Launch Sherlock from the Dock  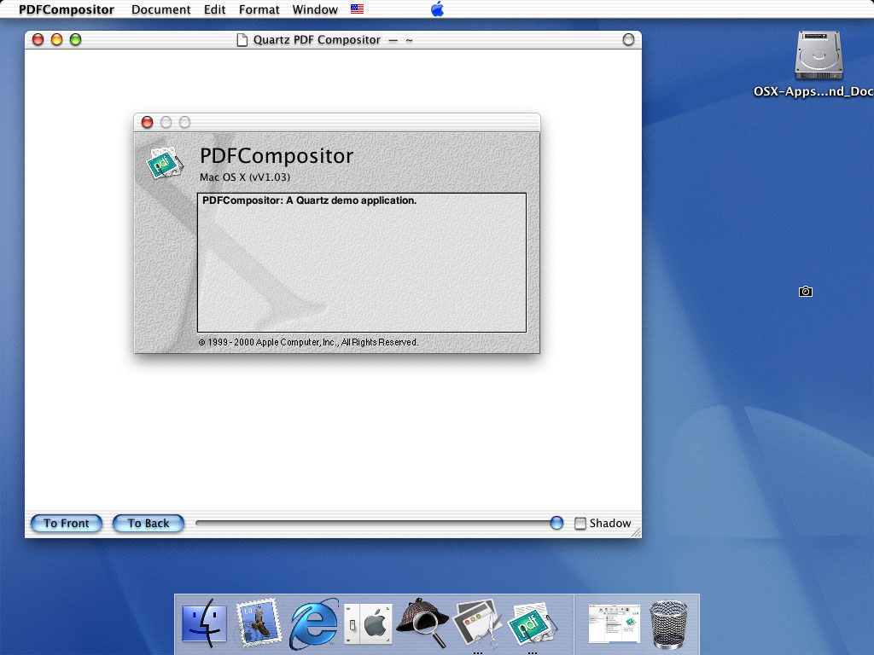tap(423, 623)
